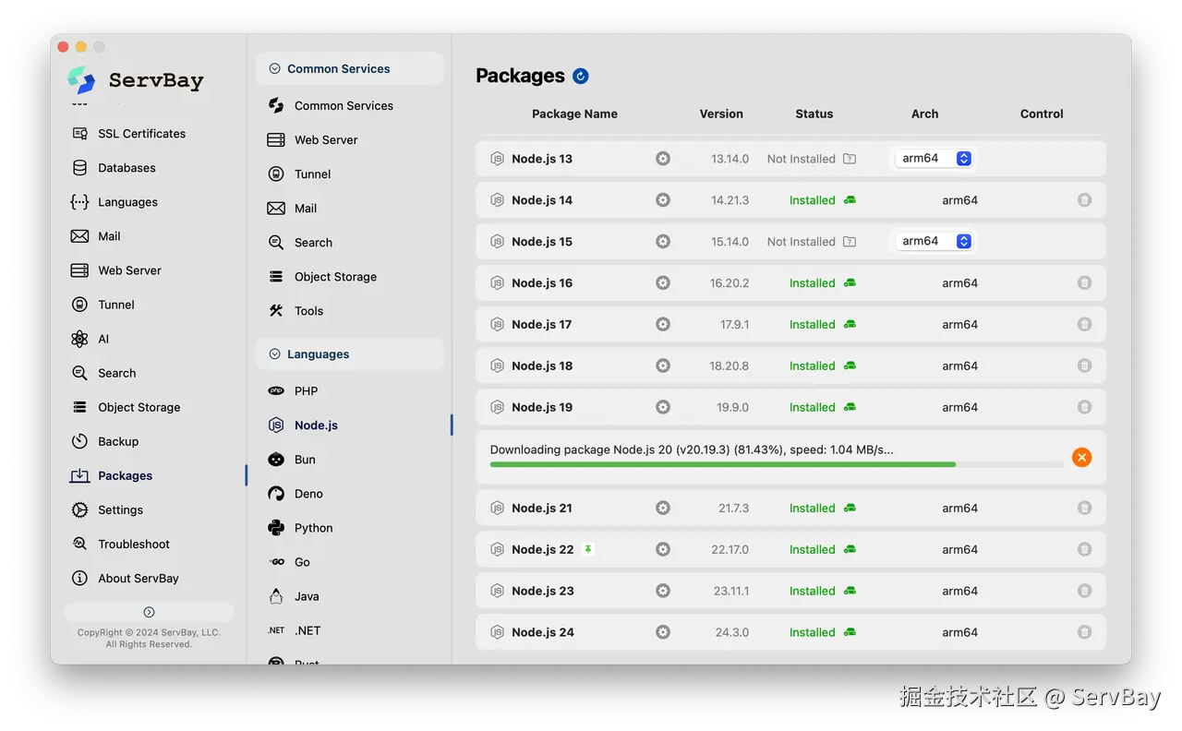The height and width of the screenshot is (731, 1182).
Task: Click Installed status of Node.js 24
Action: pos(812,632)
